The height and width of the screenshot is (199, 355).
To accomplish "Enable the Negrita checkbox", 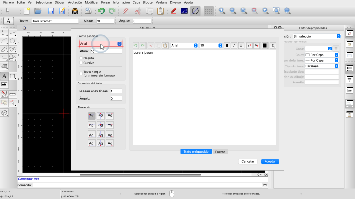I will click(81, 58).
